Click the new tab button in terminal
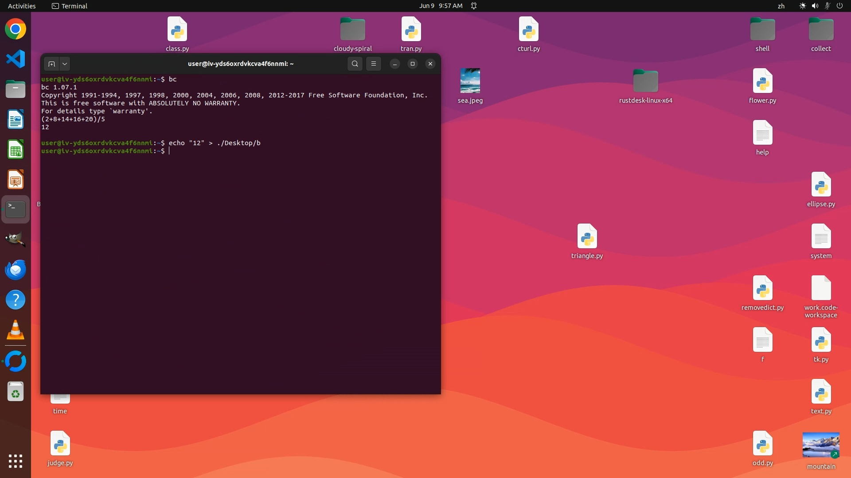Screen dimensions: 851x478 click(51, 64)
